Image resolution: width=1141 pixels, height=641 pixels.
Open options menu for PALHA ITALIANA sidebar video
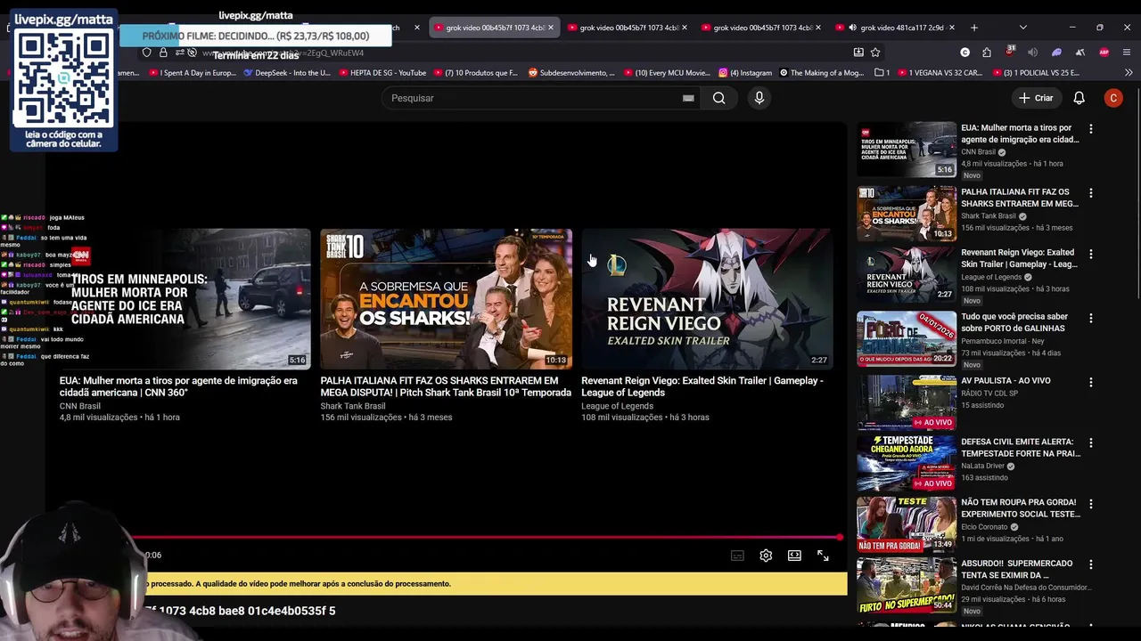[x=1090, y=193]
